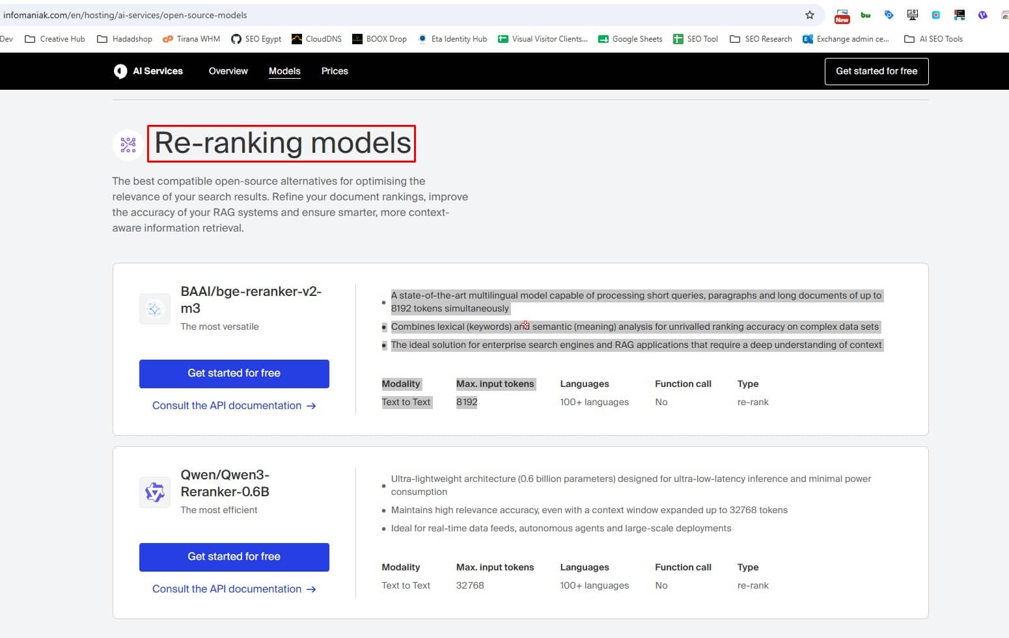The height and width of the screenshot is (638, 1009).
Task: Select the Models tab
Action: (x=284, y=71)
